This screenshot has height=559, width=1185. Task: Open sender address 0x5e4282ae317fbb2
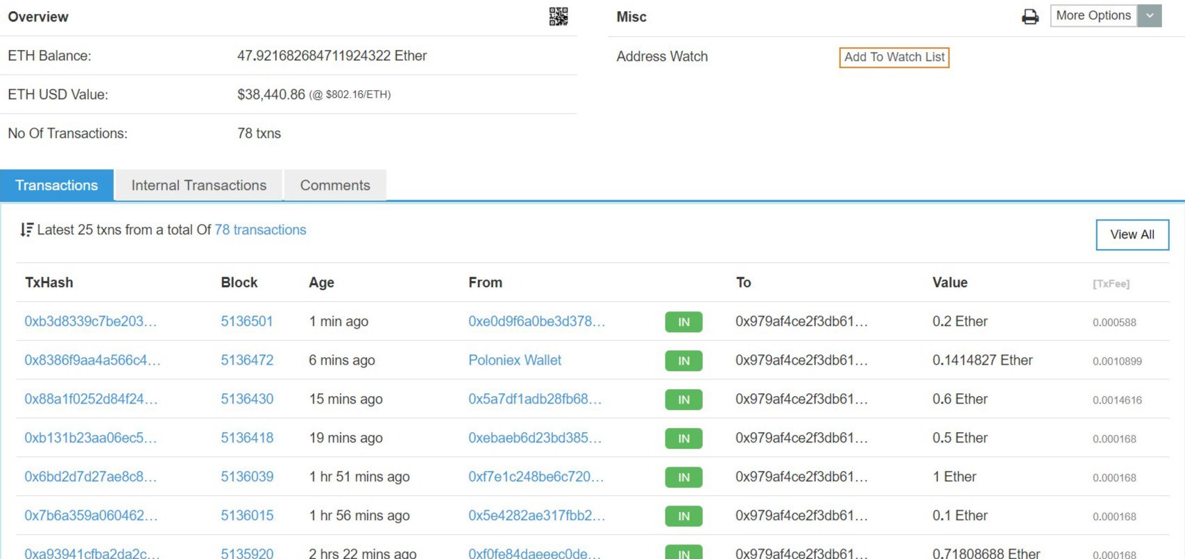(x=536, y=515)
